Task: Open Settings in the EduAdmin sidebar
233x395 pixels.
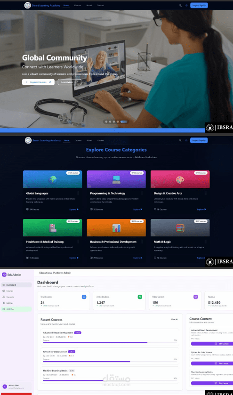Action: pyautogui.click(x=16, y=303)
